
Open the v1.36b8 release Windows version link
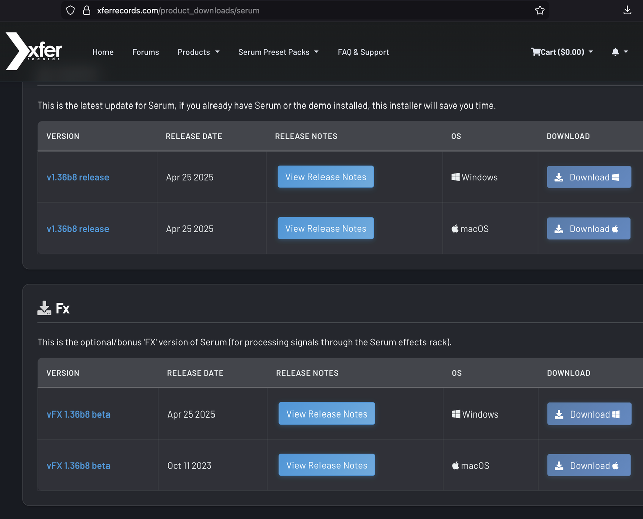coord(78,177)
